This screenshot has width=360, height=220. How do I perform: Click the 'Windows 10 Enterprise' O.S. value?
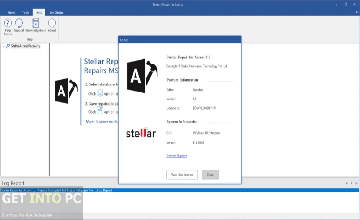(206, 133)
